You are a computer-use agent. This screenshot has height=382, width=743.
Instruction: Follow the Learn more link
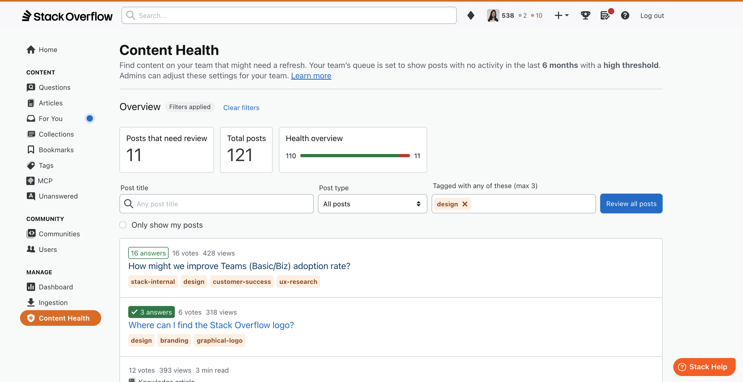coord(311,76)
